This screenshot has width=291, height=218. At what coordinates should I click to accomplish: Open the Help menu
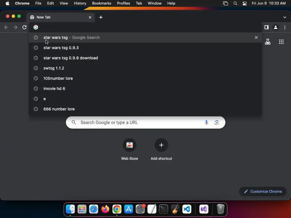(171, 3)
